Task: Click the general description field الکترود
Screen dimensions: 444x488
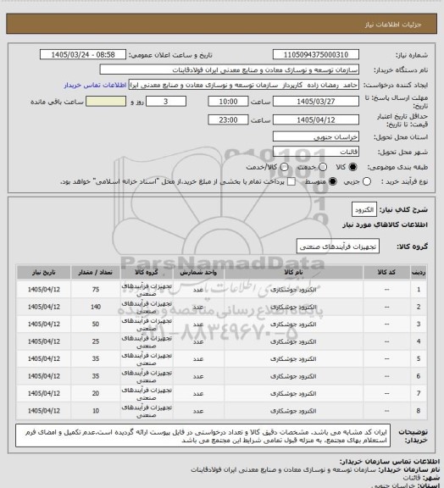Action: tap(364, 210)
